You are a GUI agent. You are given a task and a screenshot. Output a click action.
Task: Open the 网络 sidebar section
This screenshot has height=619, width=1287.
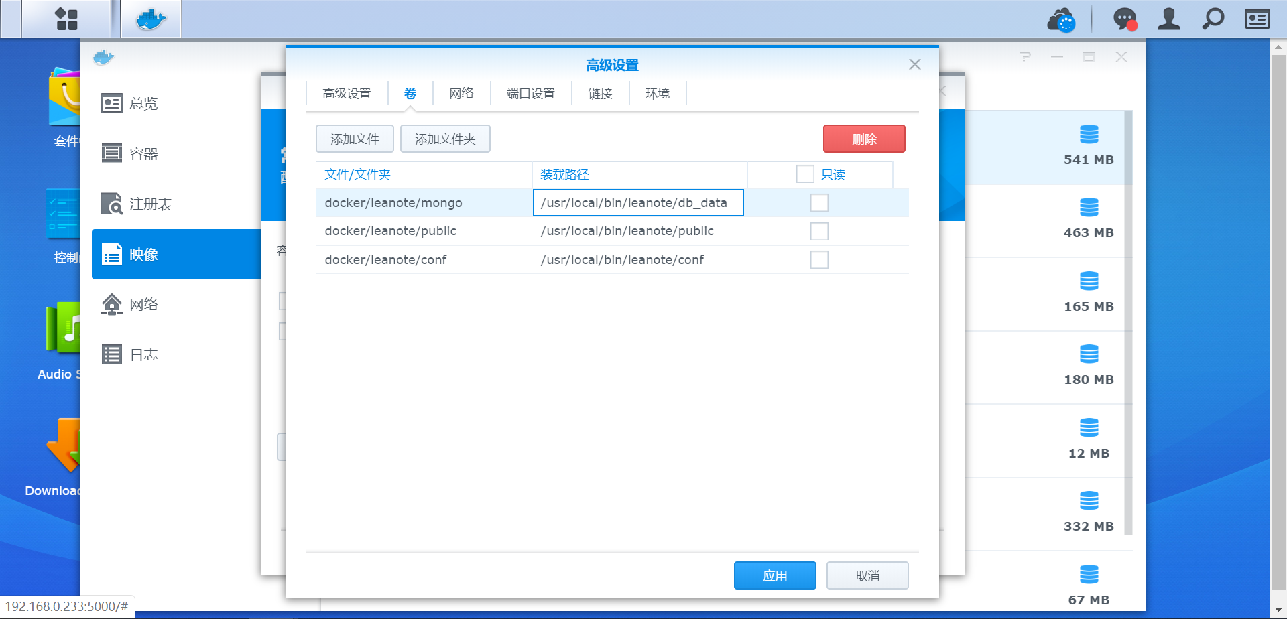143,303
